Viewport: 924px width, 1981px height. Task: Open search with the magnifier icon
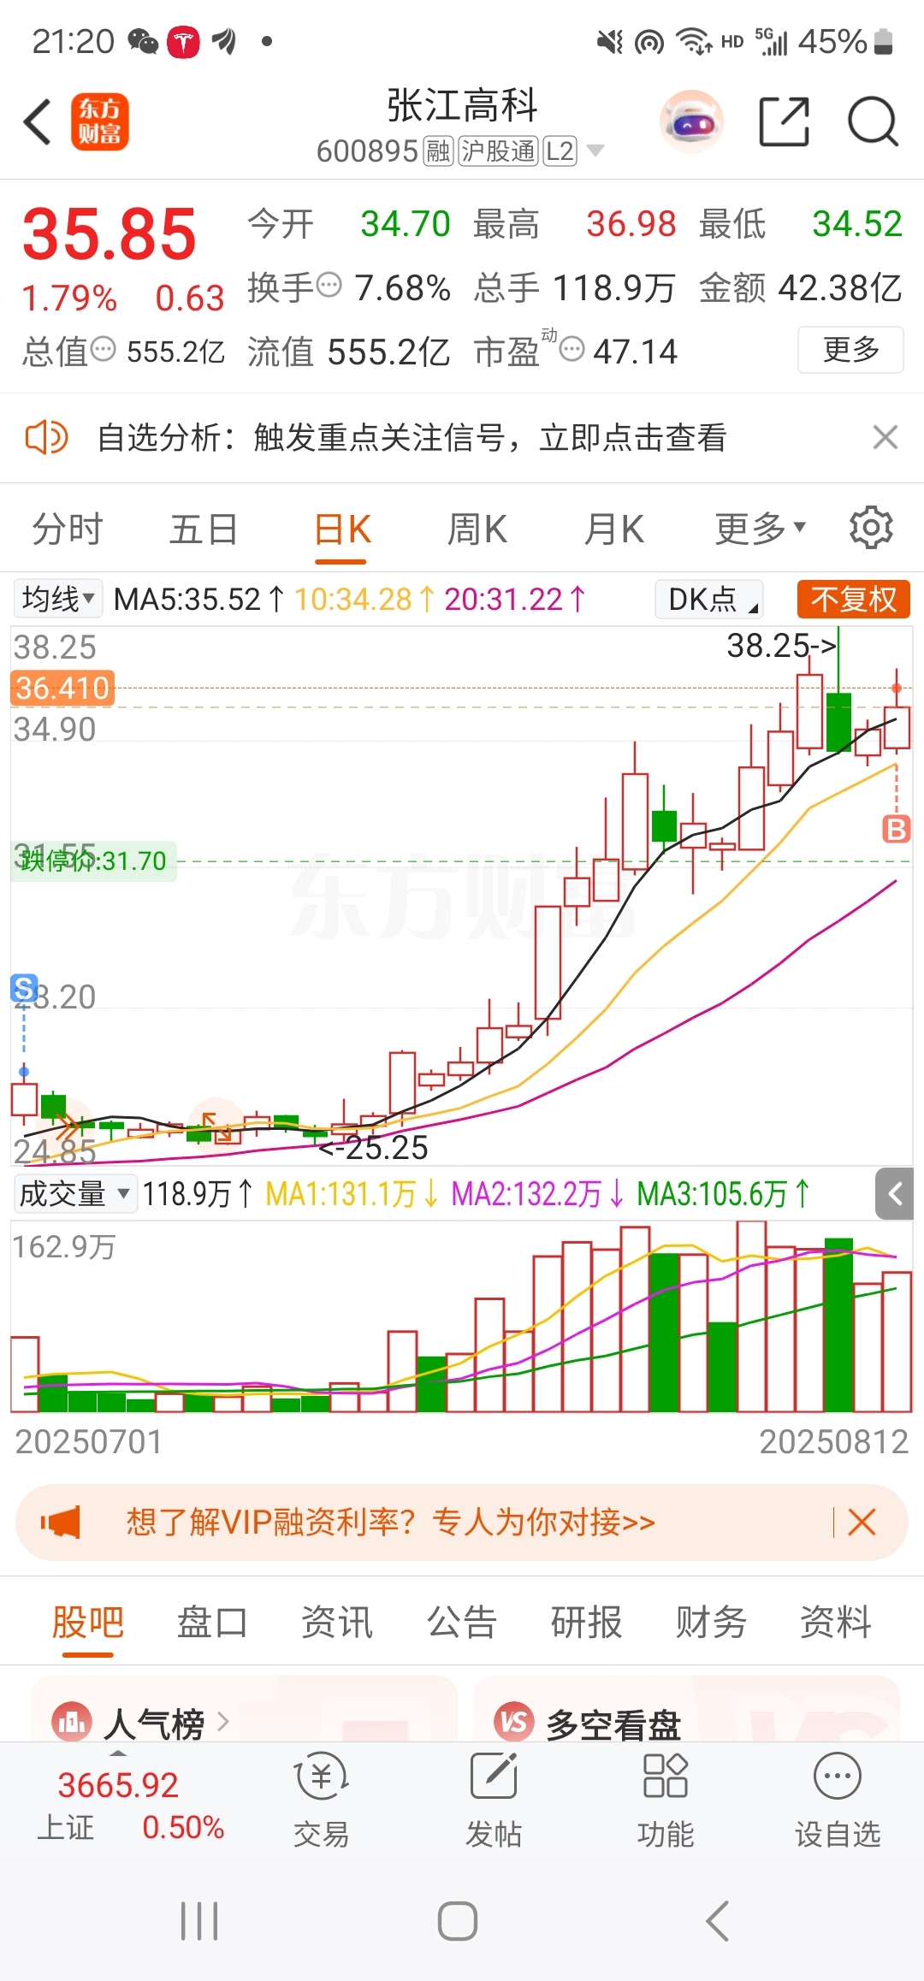[873, 121]
